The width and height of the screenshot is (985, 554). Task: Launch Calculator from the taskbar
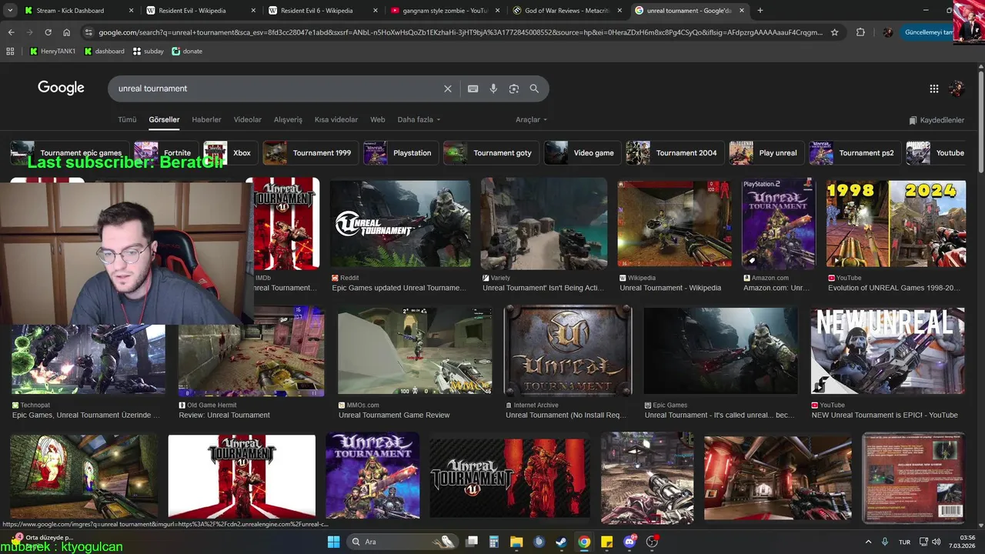494,542
